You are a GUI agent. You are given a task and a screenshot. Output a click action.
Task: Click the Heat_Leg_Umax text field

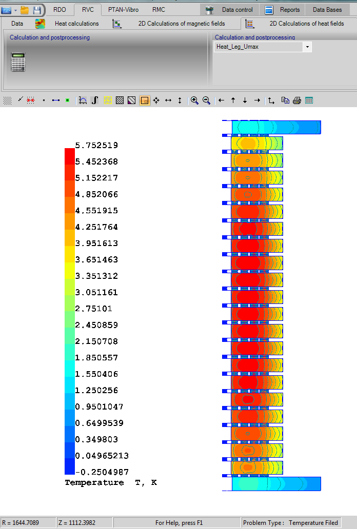click(x=259, y=47)
